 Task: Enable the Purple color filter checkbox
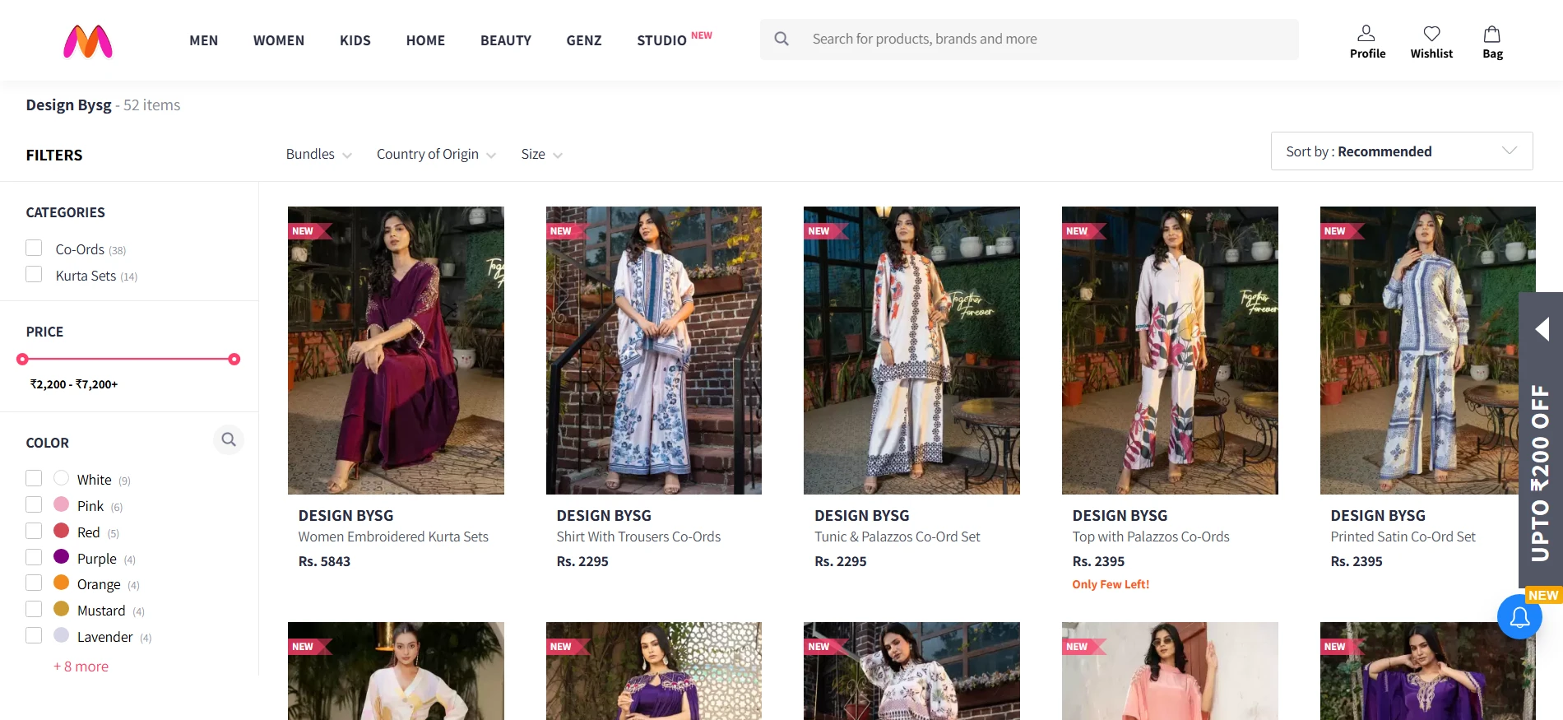coord(34,558)
